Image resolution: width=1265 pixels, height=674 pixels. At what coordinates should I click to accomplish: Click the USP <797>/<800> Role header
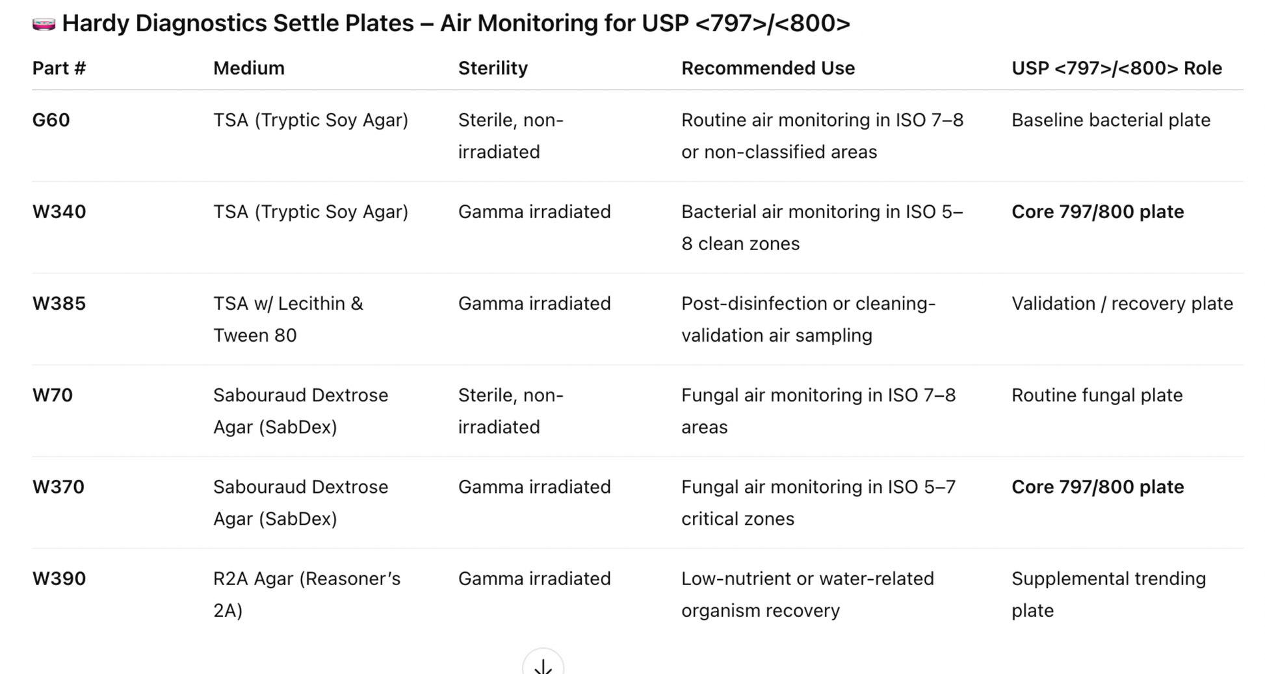pos(1116,68)
